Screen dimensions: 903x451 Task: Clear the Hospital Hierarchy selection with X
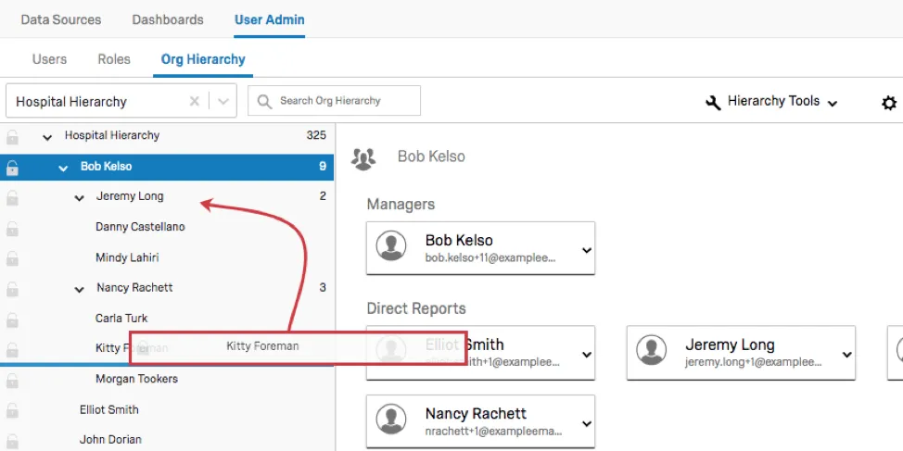195,101
